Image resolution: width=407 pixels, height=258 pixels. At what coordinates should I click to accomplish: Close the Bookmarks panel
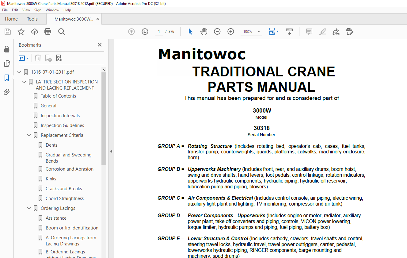pos(100,45)
